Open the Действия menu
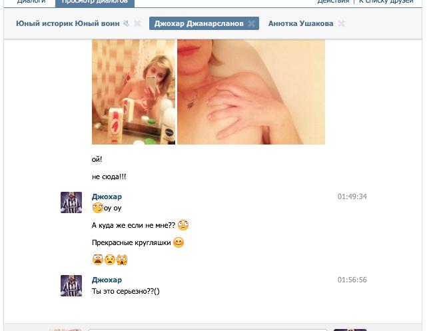 tap(333, 1)
